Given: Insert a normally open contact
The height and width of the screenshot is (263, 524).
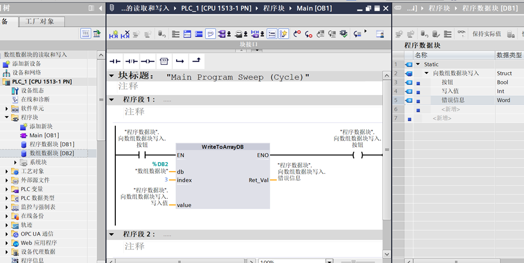Looking at the screenshot, I should tap(115, 61).
